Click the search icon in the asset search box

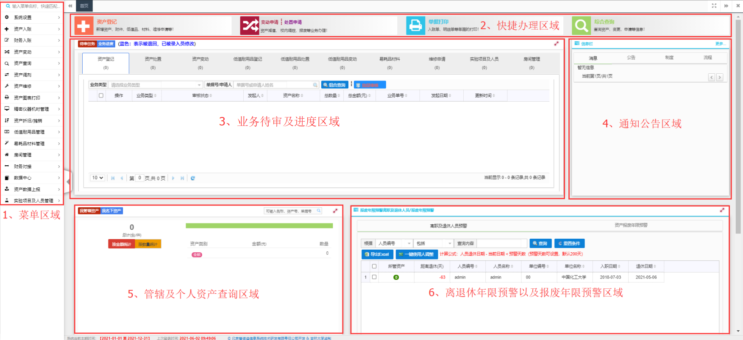point(319,211)
